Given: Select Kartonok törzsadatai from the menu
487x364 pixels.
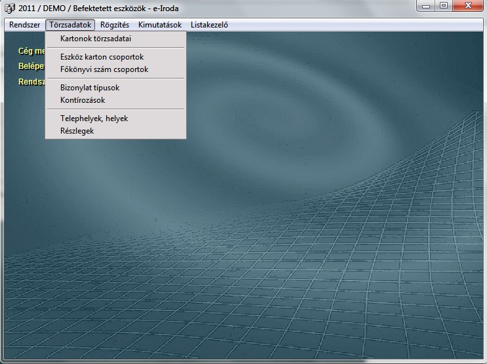Looking at the screenshot, I should [x=96, y=39].
